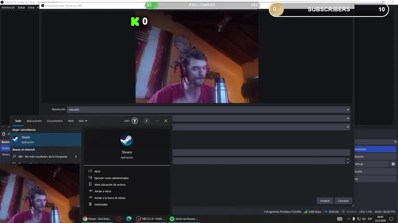This screenshot has width=398, height=223.
Task: Click the green bitrate bars status icon
Action: pos(306,212)
